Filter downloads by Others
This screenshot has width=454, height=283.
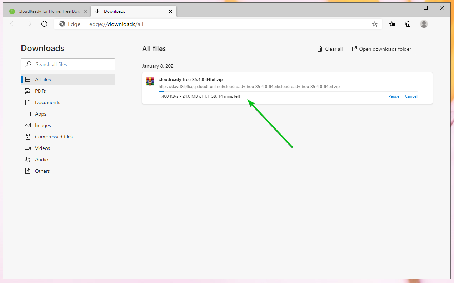(68, 171)
